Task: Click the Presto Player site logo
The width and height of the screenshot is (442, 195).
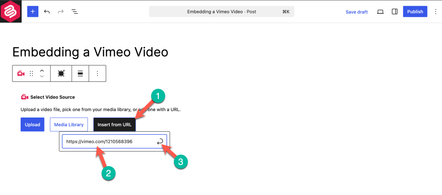Action: pyautogui.click(x=11, y=12)
